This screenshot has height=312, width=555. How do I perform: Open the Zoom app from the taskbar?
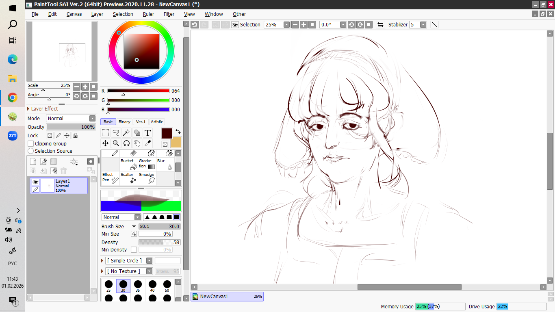click(x=13, y=135)
